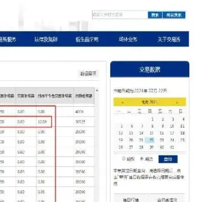
Task: Open the 交易所服务 navigation menu
Action: (7, 39)
